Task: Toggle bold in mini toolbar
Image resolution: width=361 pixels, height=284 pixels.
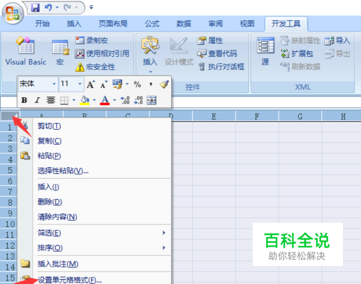Action: (24, 100)
